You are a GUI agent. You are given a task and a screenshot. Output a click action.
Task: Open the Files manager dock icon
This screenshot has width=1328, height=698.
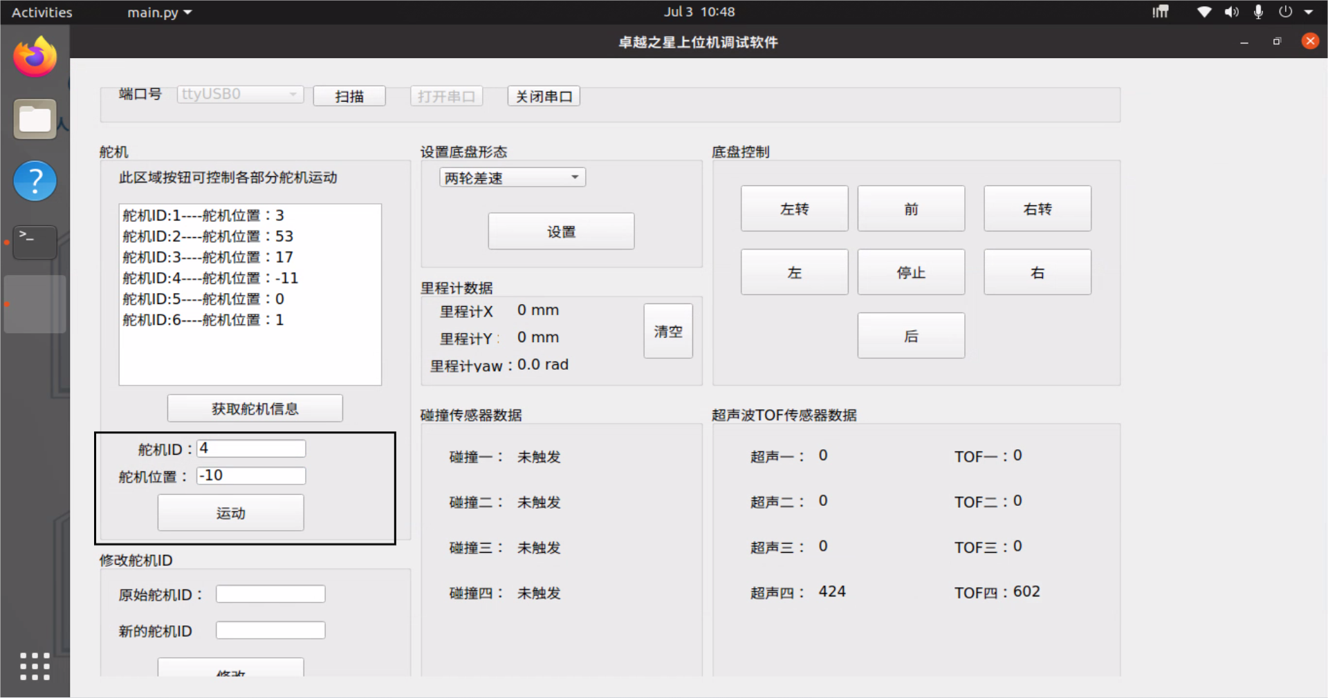tap(35, 119)
